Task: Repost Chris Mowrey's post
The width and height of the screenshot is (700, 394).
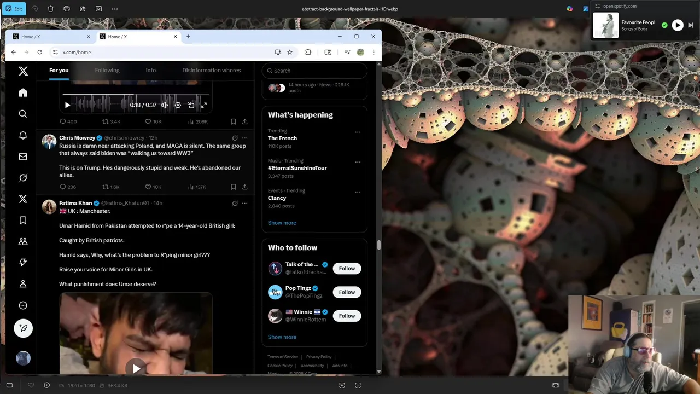Action: tap(106, 187)
